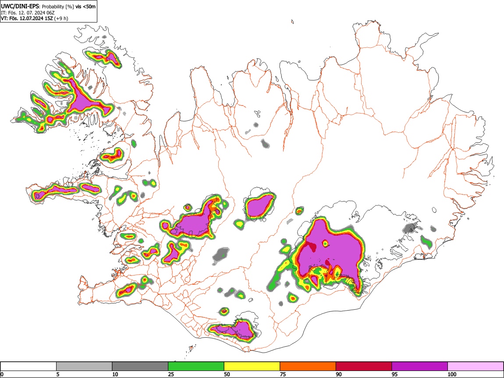Click the legend tick label '5'
The width and height of the screenshot is (504, 378).
click(58, 374)
